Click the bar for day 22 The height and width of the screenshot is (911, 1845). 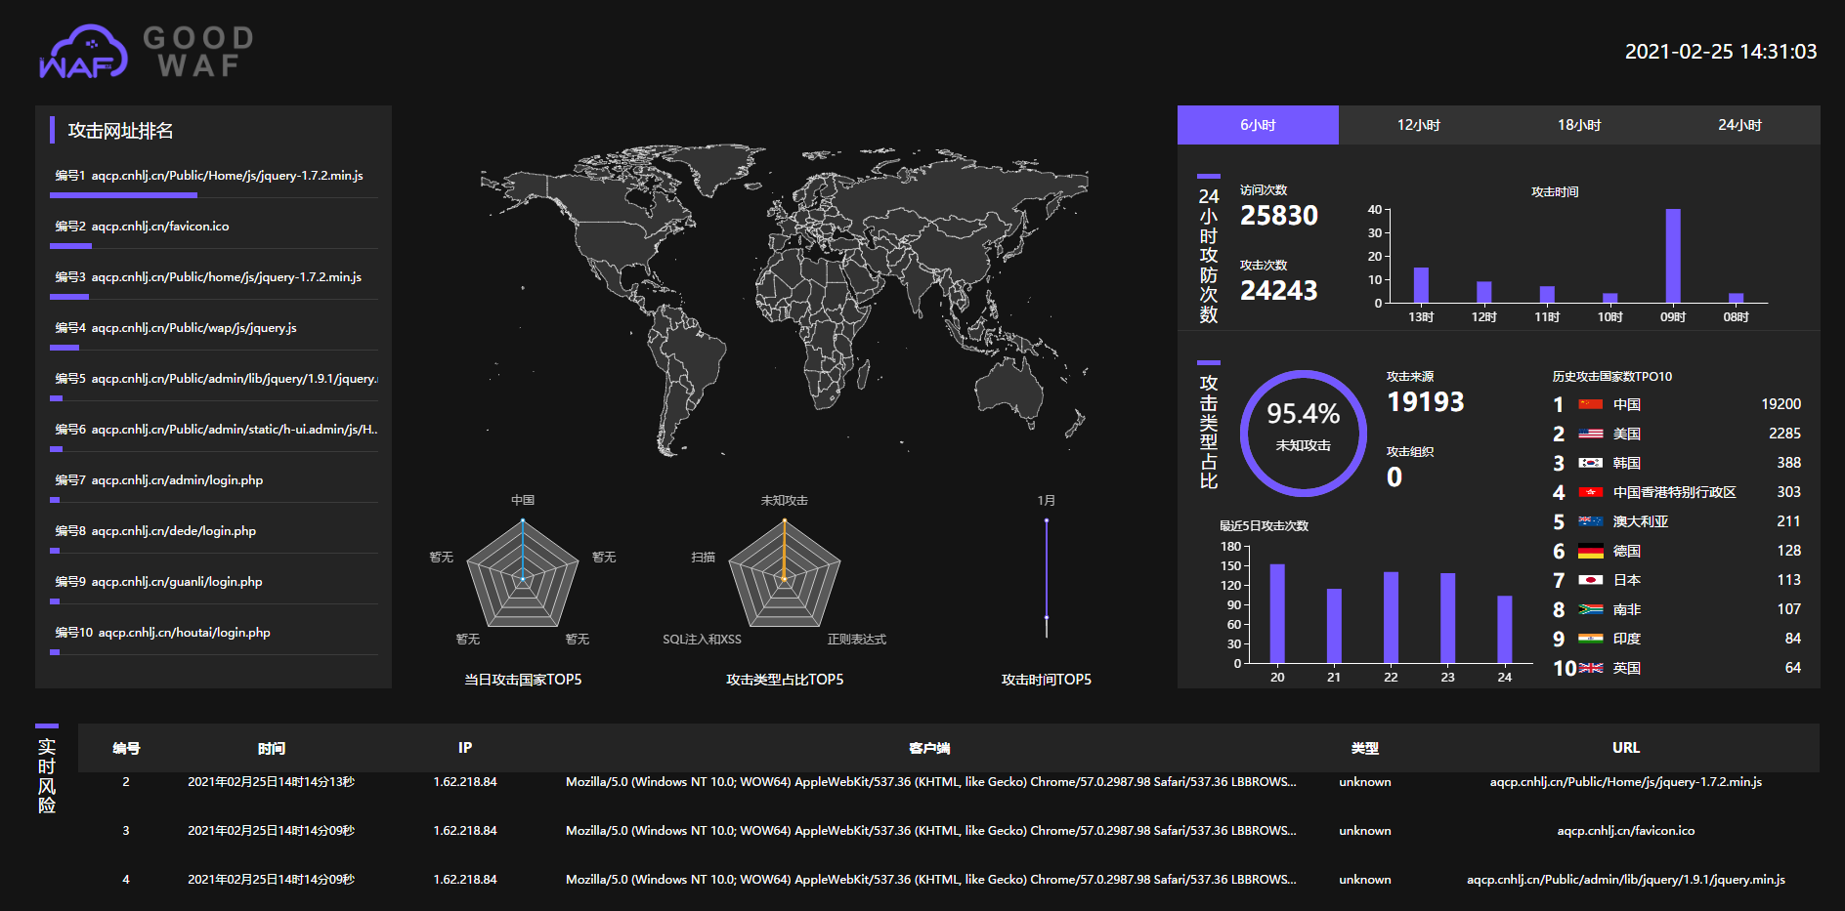pyautogui.click(x=1391, y=618)
